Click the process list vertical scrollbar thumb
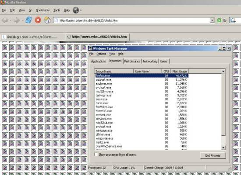The image size is (241, 175). [223, 104]
